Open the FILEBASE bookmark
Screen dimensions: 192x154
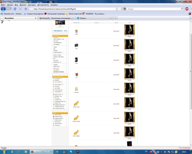[x=94, y=14]
